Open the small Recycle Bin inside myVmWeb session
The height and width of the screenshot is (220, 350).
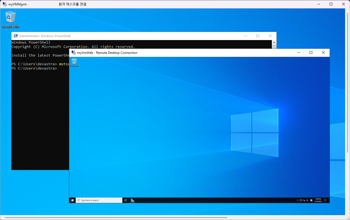pos(74,62)
